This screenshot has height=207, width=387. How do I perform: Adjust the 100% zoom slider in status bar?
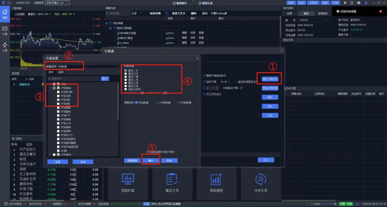point(326,204)
